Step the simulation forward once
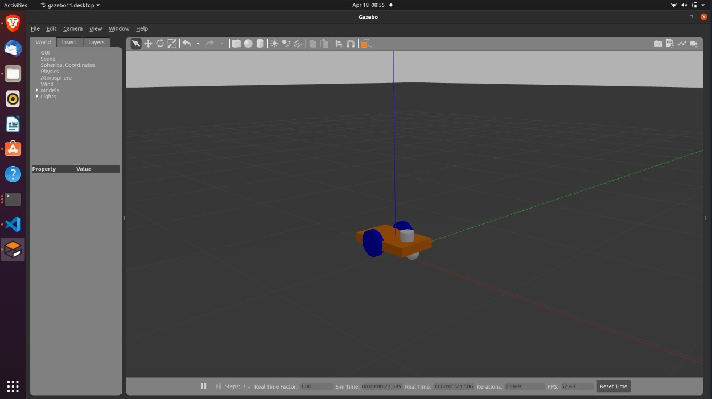712x399 pixels. pyautogui.click(x=218, y=386)
